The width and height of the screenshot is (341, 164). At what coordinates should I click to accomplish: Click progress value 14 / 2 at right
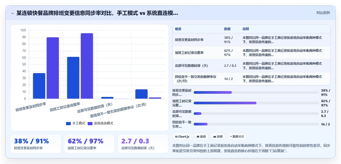(325, 124)
